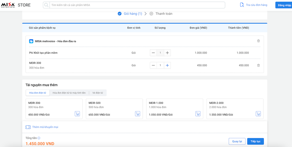This screenshot has height=147, width=292.
Task: Click the "1.050.000 VND/Gói" price
Action: pos(161,115)
